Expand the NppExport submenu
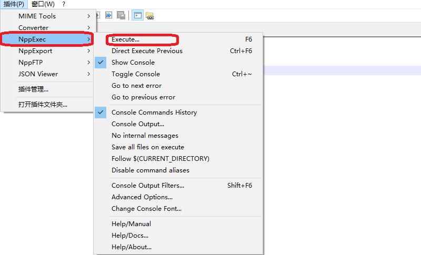Screen dimensions: 421x255 47,51
